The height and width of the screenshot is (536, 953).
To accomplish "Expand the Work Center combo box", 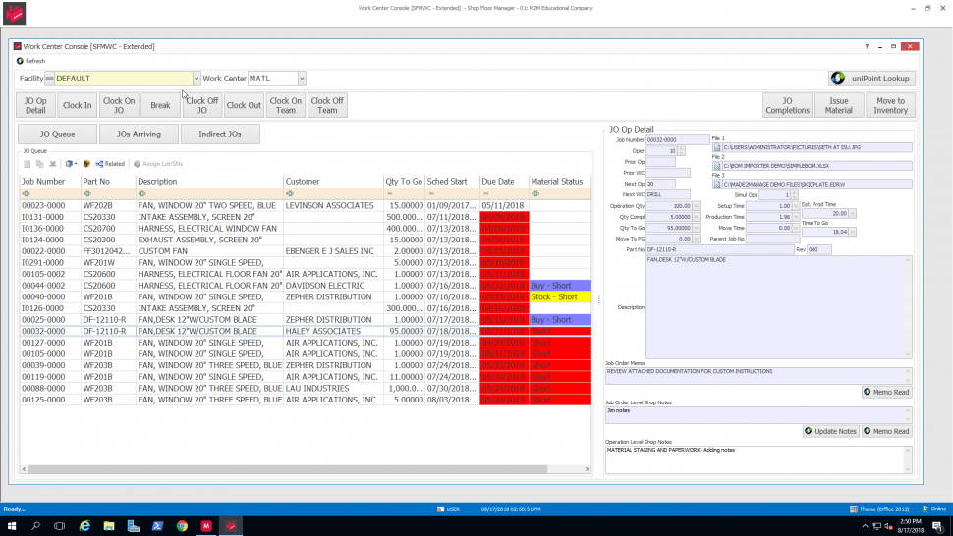I will 302,79.
